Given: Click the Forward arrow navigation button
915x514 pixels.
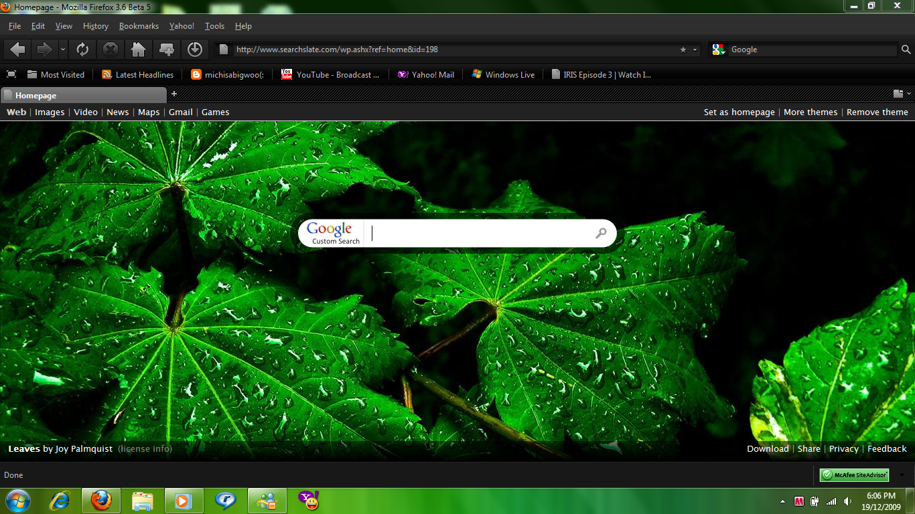Looking at the screenshot, I should tap(44, 50).
